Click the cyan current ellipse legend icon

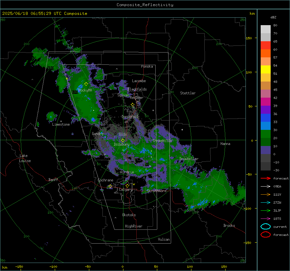point(266,227)
